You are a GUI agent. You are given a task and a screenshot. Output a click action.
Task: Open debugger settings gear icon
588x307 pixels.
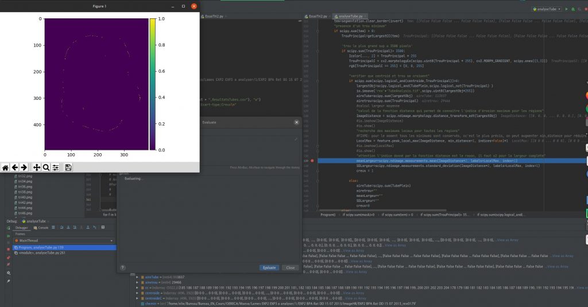click(x=8, y=273)
